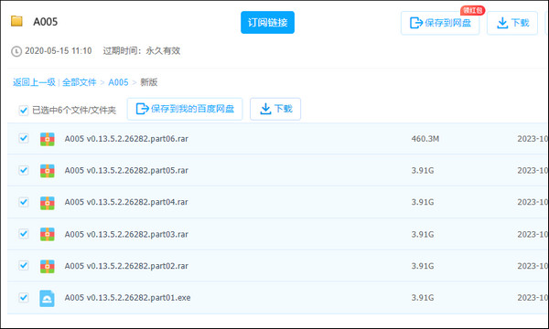This screenshot has width=549, height=329.
Task: Click the date cell of part06.rar
Action: click(533, 139)
